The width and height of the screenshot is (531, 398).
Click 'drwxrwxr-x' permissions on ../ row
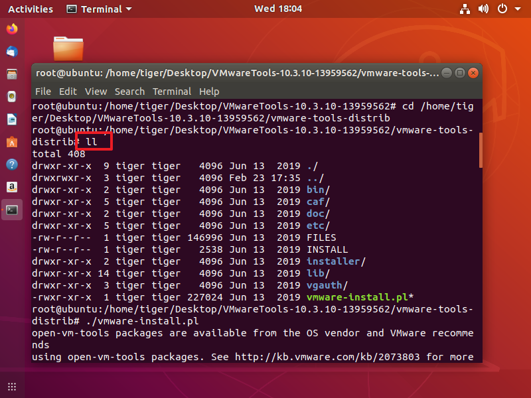tap(62, 178)
